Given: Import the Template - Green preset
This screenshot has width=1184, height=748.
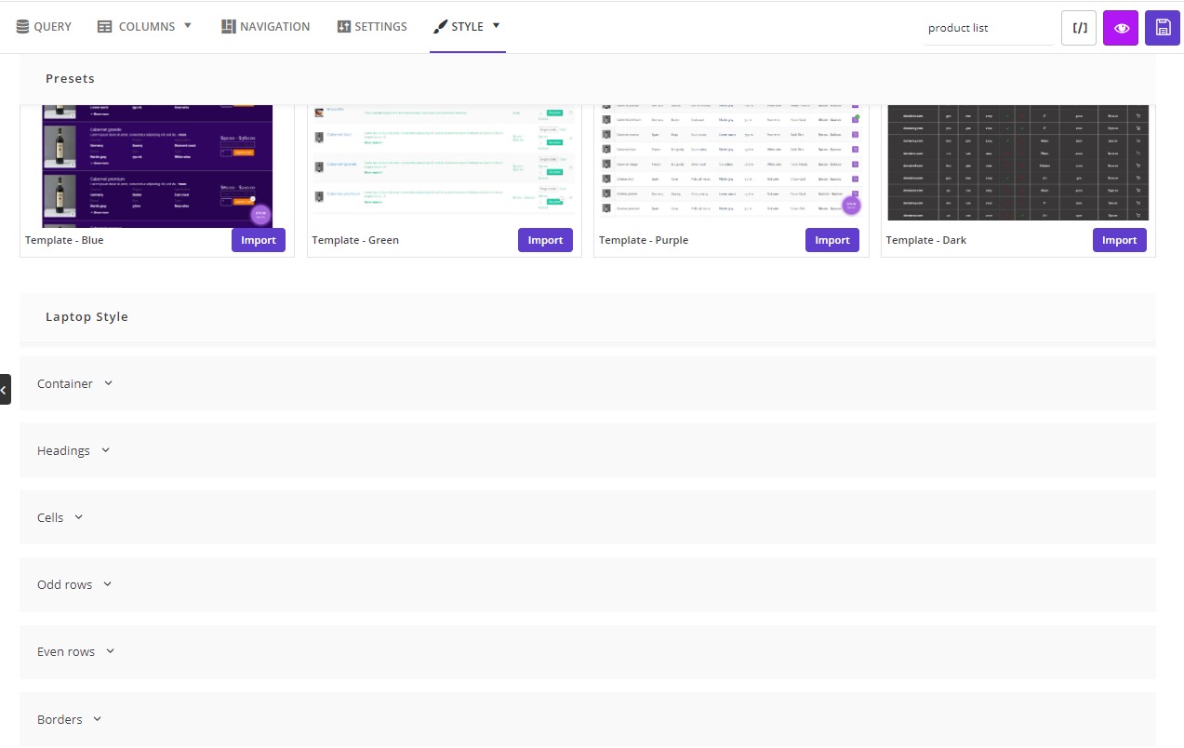Looking at the screenshot, I should 545,240.
